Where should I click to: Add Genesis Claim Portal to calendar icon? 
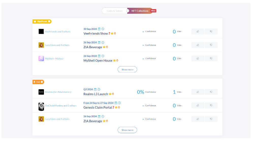click(116, 103)
